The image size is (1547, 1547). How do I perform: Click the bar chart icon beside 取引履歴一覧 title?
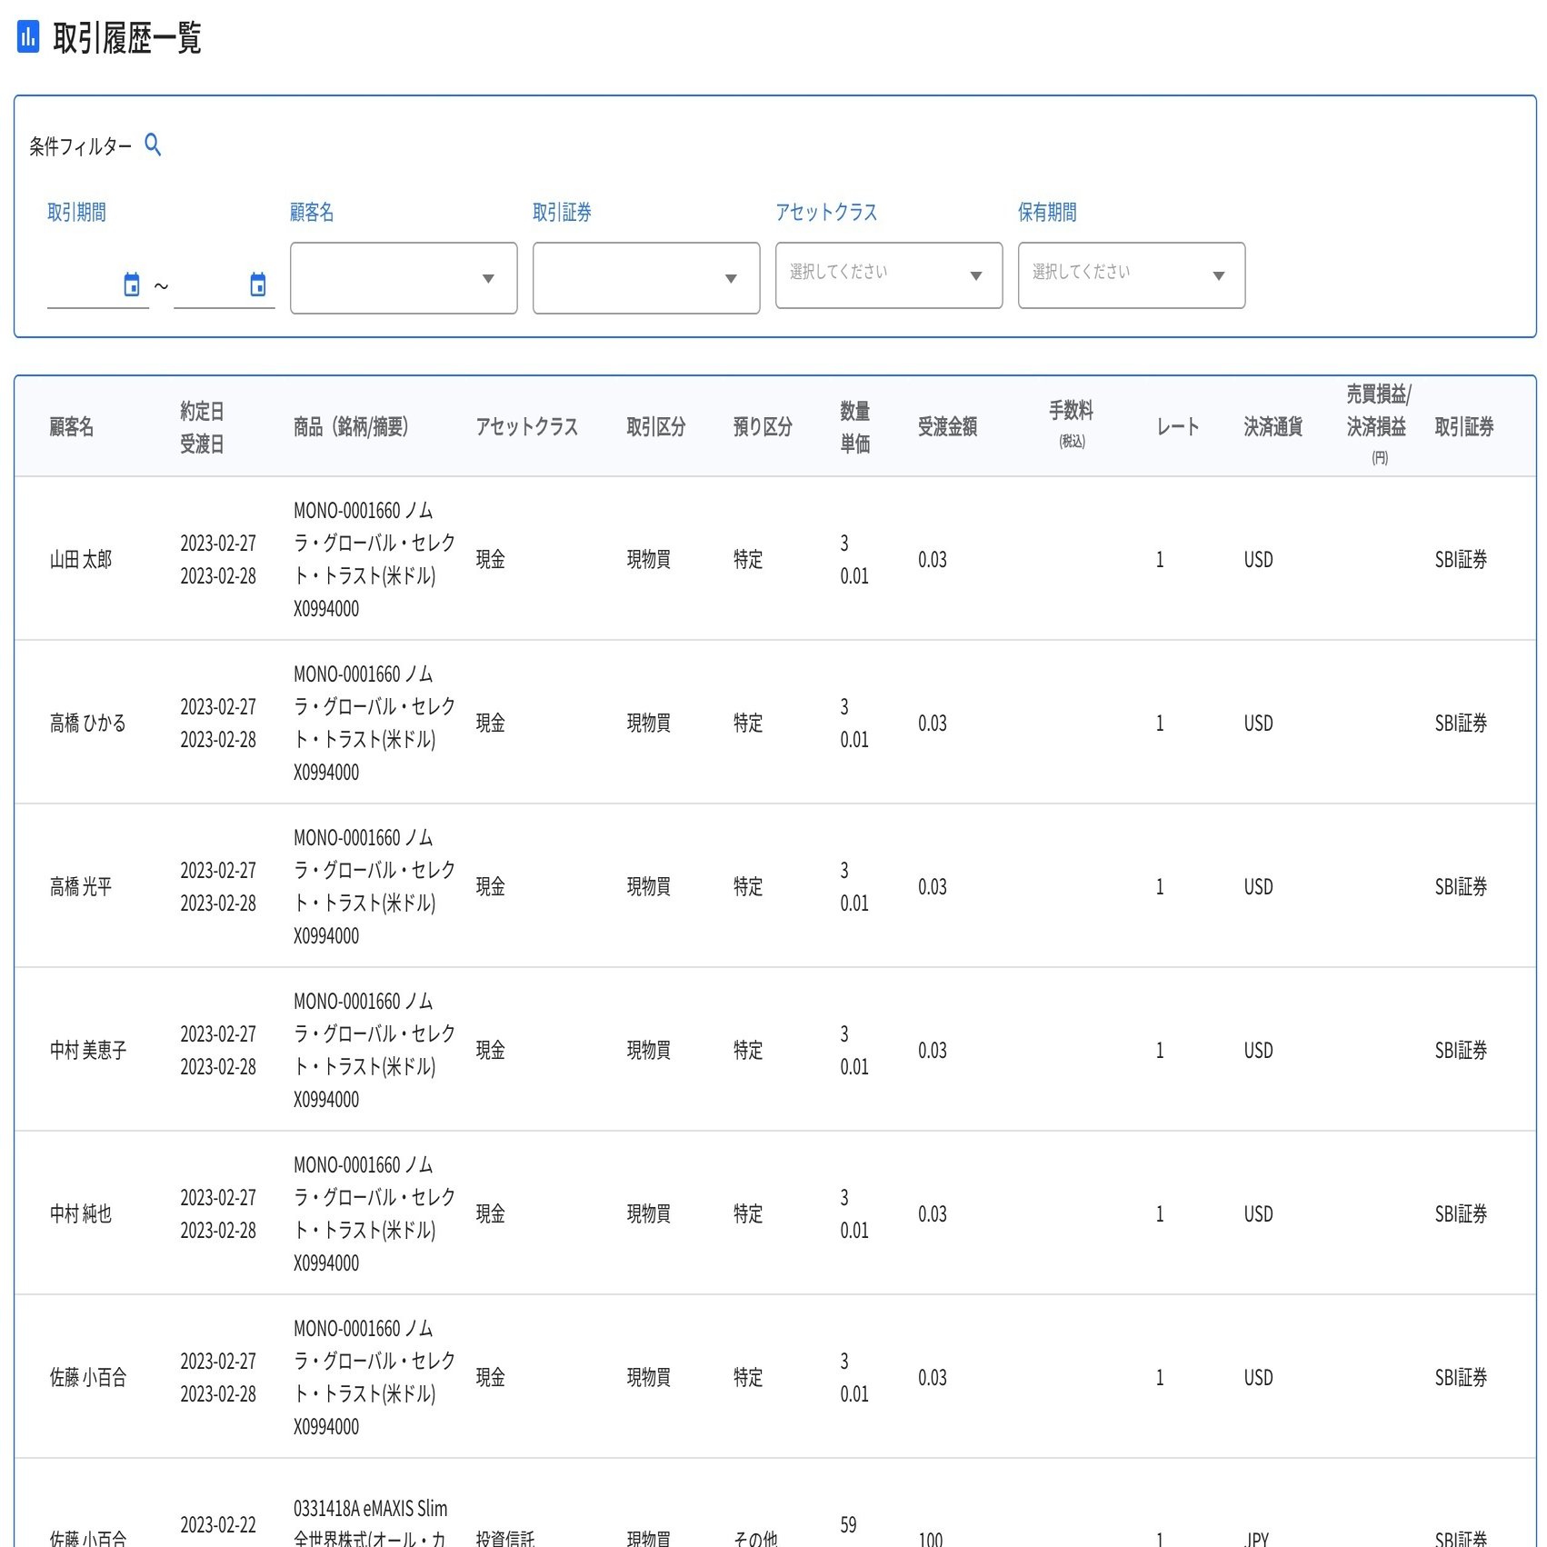click(28, 38)
